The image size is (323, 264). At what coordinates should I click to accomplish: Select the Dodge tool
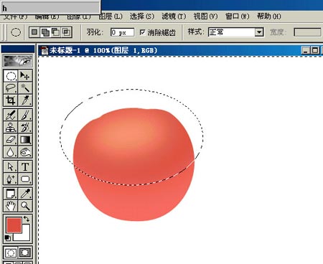click(x=25, y=152)
